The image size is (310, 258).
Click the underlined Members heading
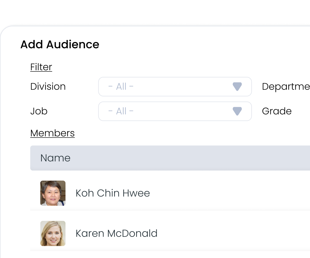point(52,133)
